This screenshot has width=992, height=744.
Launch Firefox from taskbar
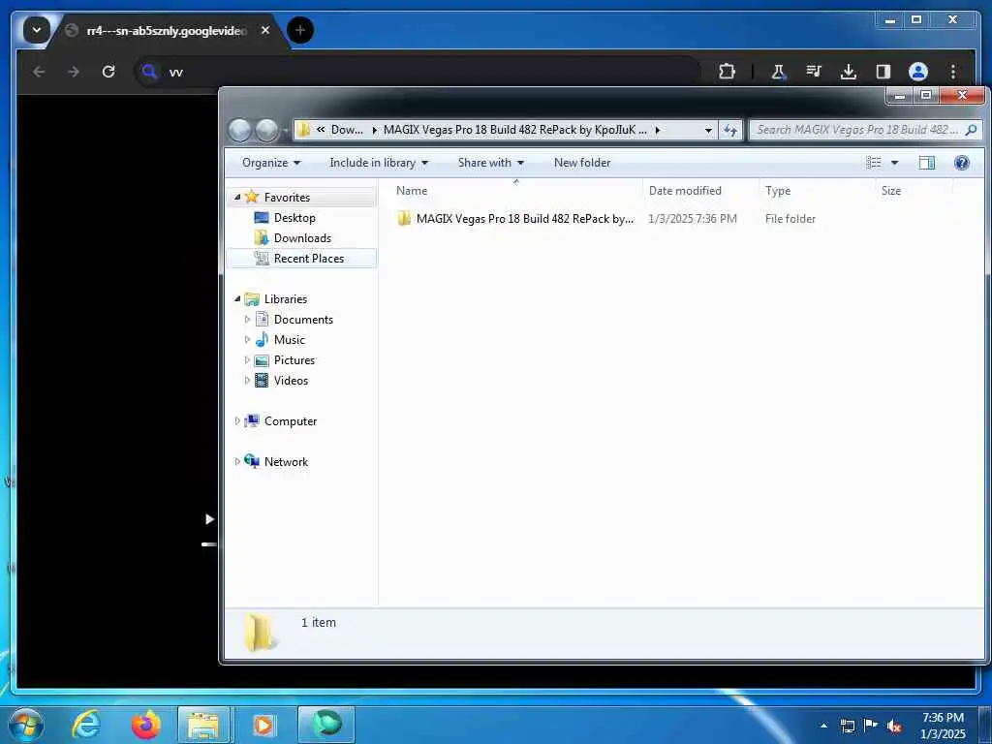[145, 725]
